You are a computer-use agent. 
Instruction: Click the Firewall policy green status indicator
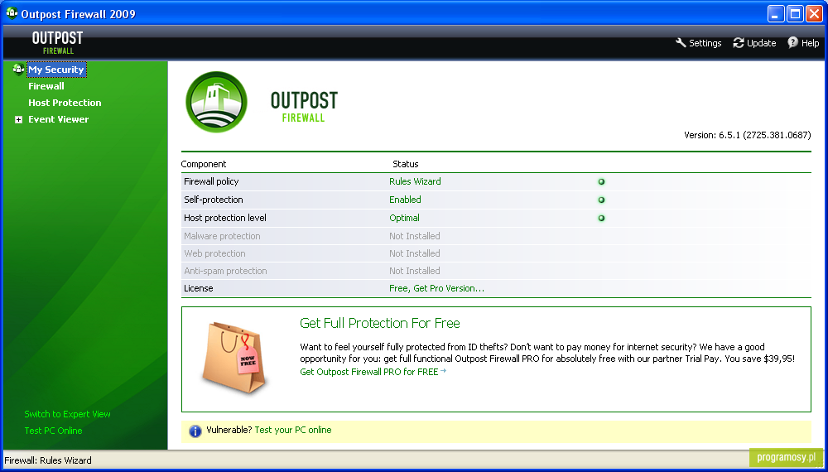(x=601, y=181)
